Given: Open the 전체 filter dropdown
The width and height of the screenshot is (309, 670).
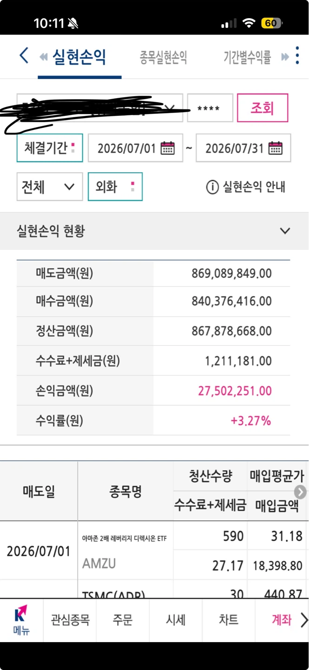Looking at the screenshot, I should tap(50, 187).
